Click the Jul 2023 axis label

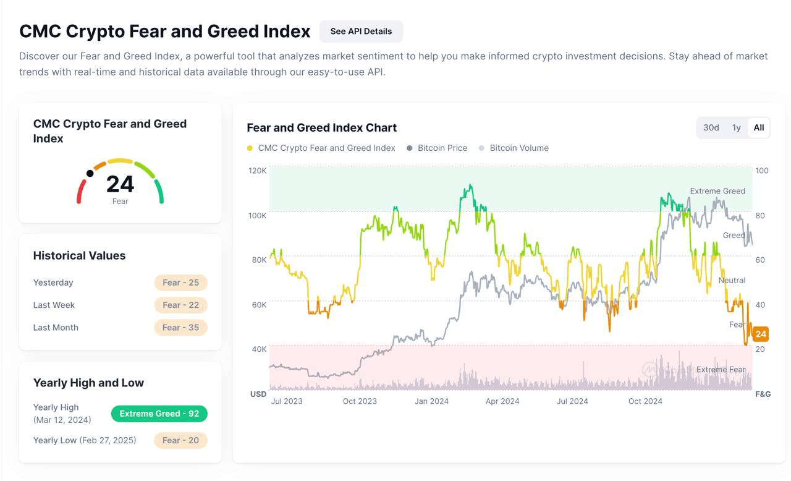(x=287, y=401)
